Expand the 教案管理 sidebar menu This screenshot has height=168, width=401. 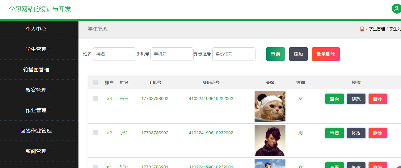[x=39, y=90]
